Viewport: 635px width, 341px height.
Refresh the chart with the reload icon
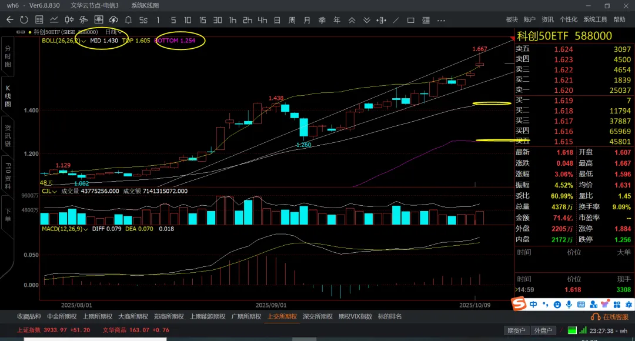click(24, 20)
